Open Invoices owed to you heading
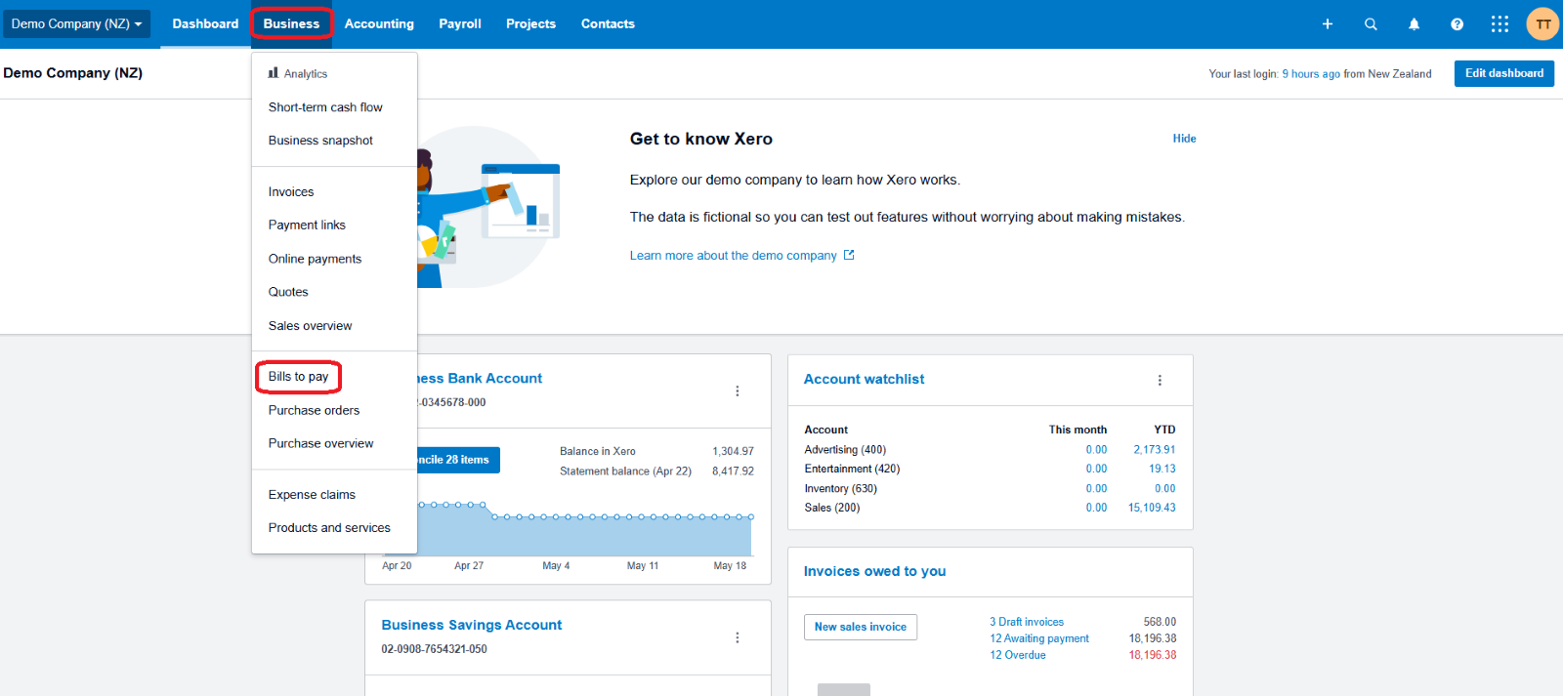 (874, 572)
